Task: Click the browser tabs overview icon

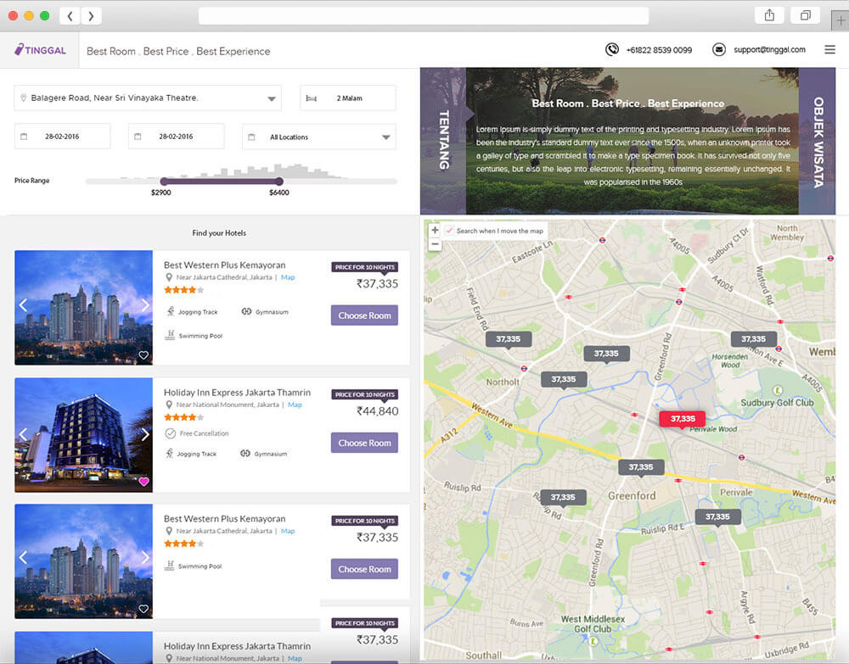Action: click(x=805, y=15)
